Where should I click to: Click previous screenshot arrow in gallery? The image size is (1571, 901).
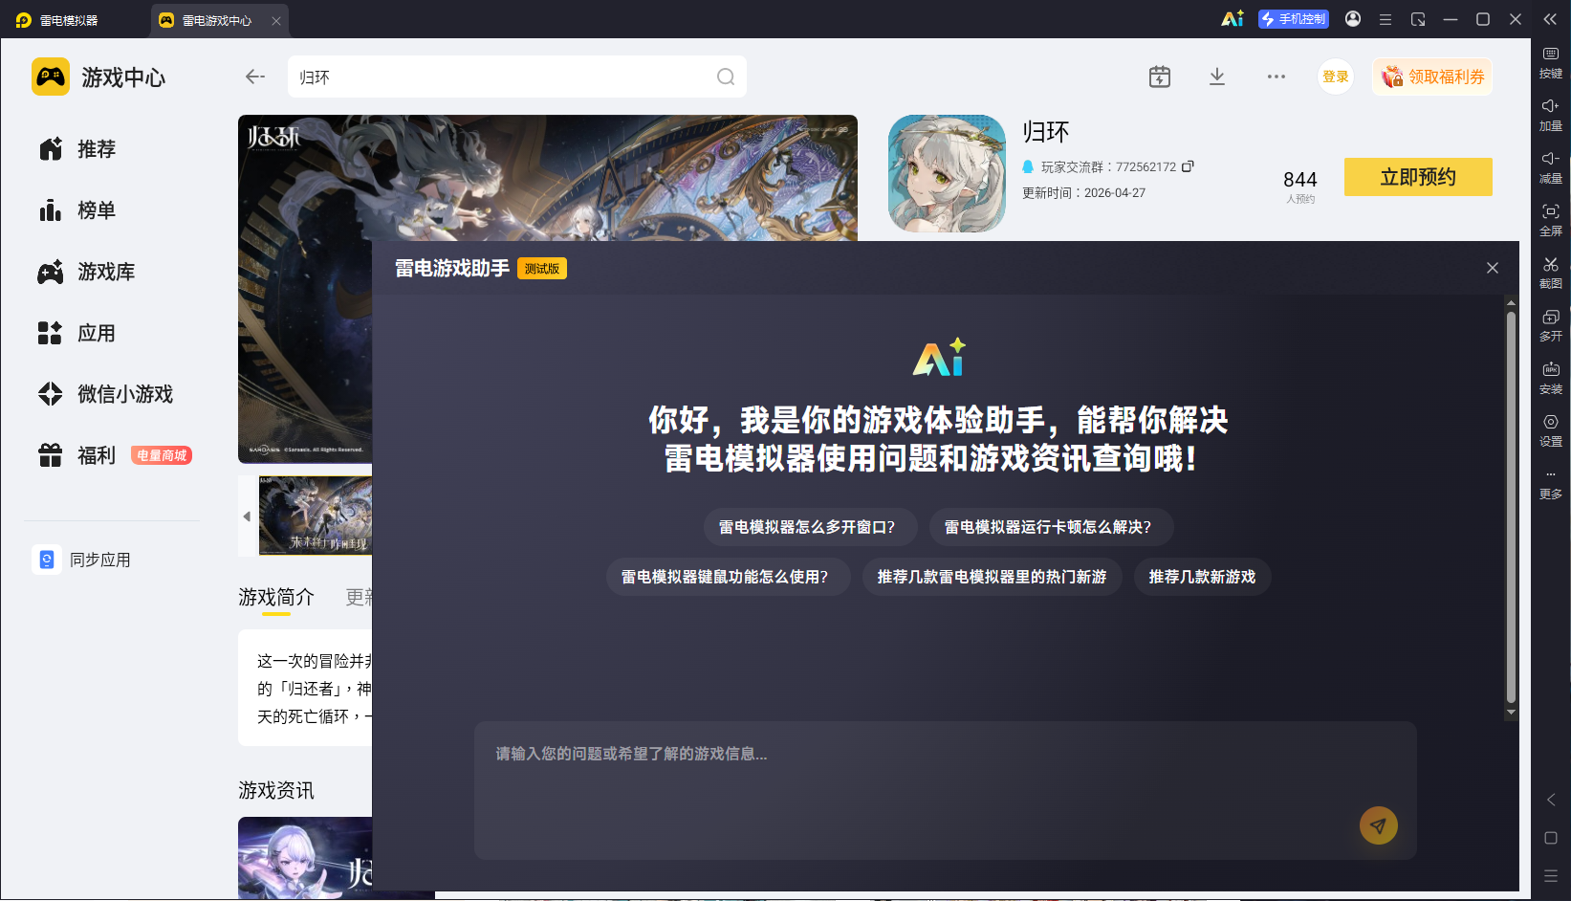(x=247, y=516)
